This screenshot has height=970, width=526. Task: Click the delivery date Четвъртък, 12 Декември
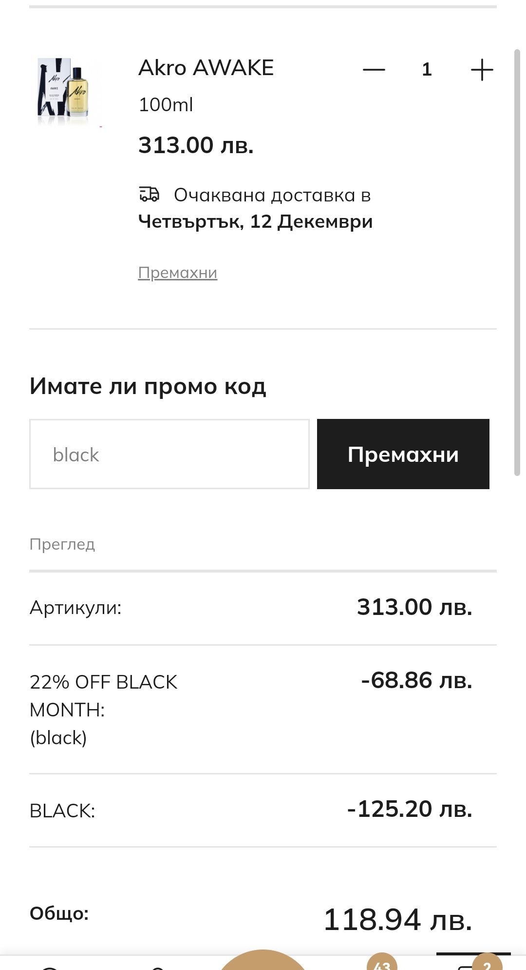point(256,222)
